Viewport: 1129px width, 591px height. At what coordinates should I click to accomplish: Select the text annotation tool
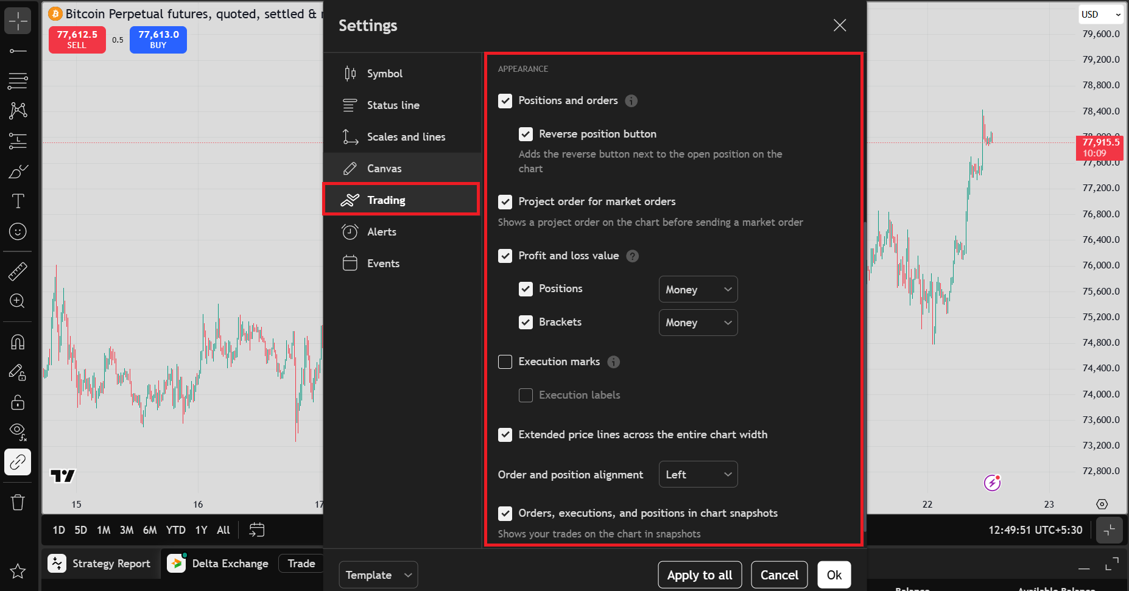point(18,201)
